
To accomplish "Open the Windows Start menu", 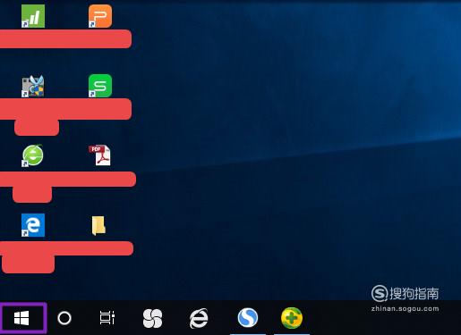I will click(21, 318).
